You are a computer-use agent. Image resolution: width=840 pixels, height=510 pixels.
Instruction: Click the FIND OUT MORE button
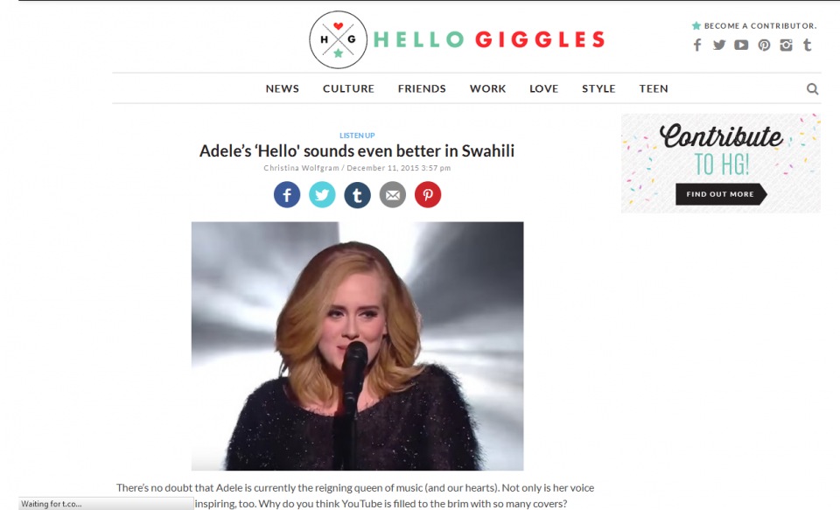coord(720,194)
